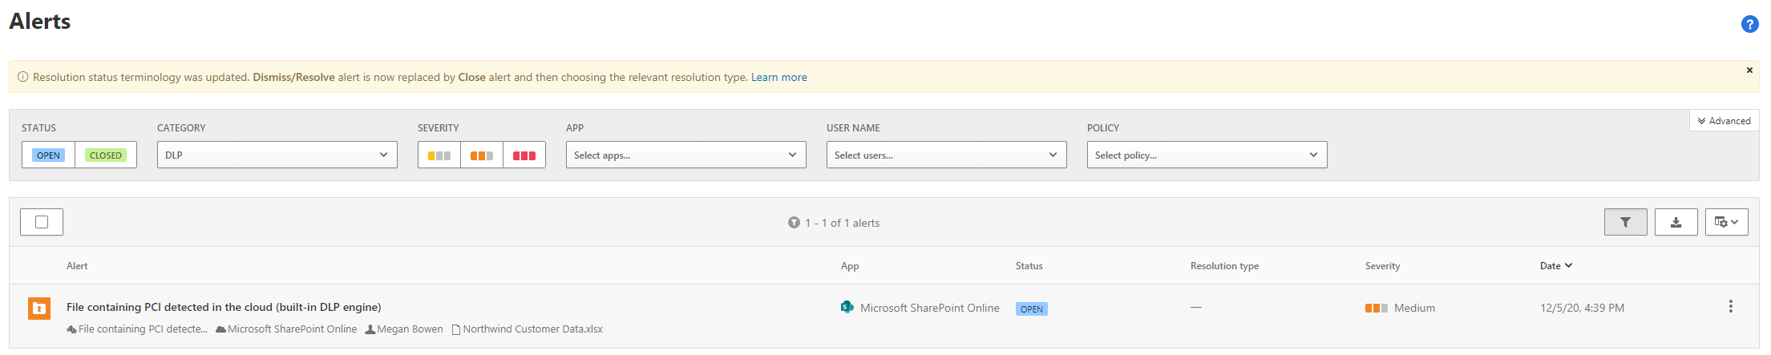Image resolution: width=1771 pixels, height=355 pixels.
Task: Dismiss the resolution status notification banner
Action: click(x=1749, y=71)
